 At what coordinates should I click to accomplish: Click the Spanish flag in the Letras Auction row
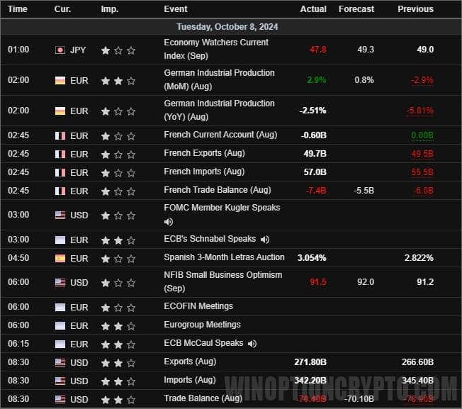60,258
